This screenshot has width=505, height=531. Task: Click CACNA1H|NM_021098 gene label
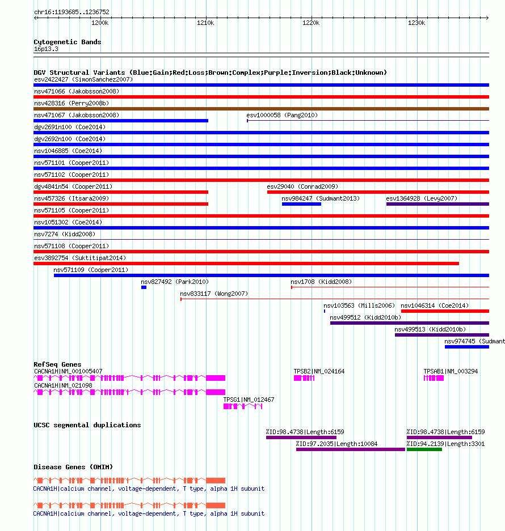point(63,385)
